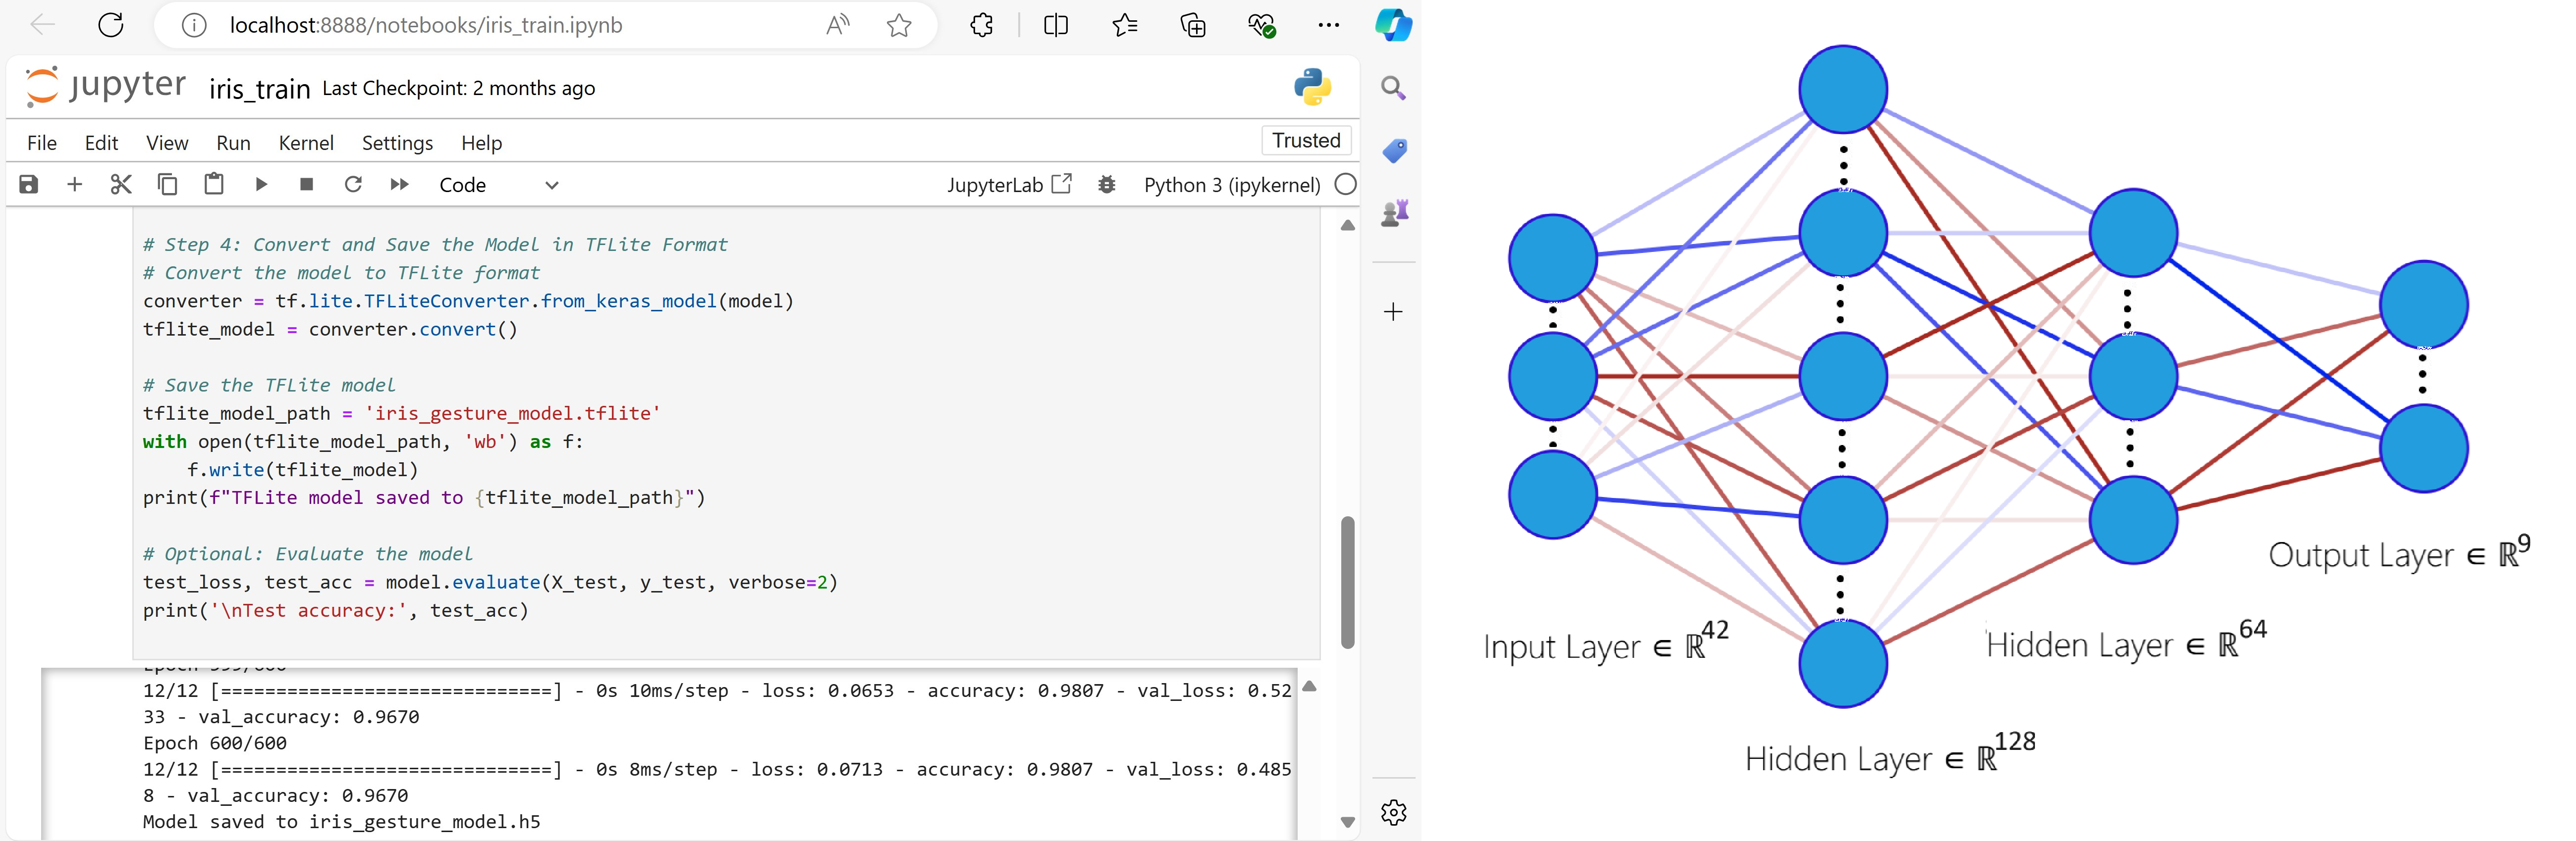
Task: Click the Python kernel logo
Action: coord(1312,87)
